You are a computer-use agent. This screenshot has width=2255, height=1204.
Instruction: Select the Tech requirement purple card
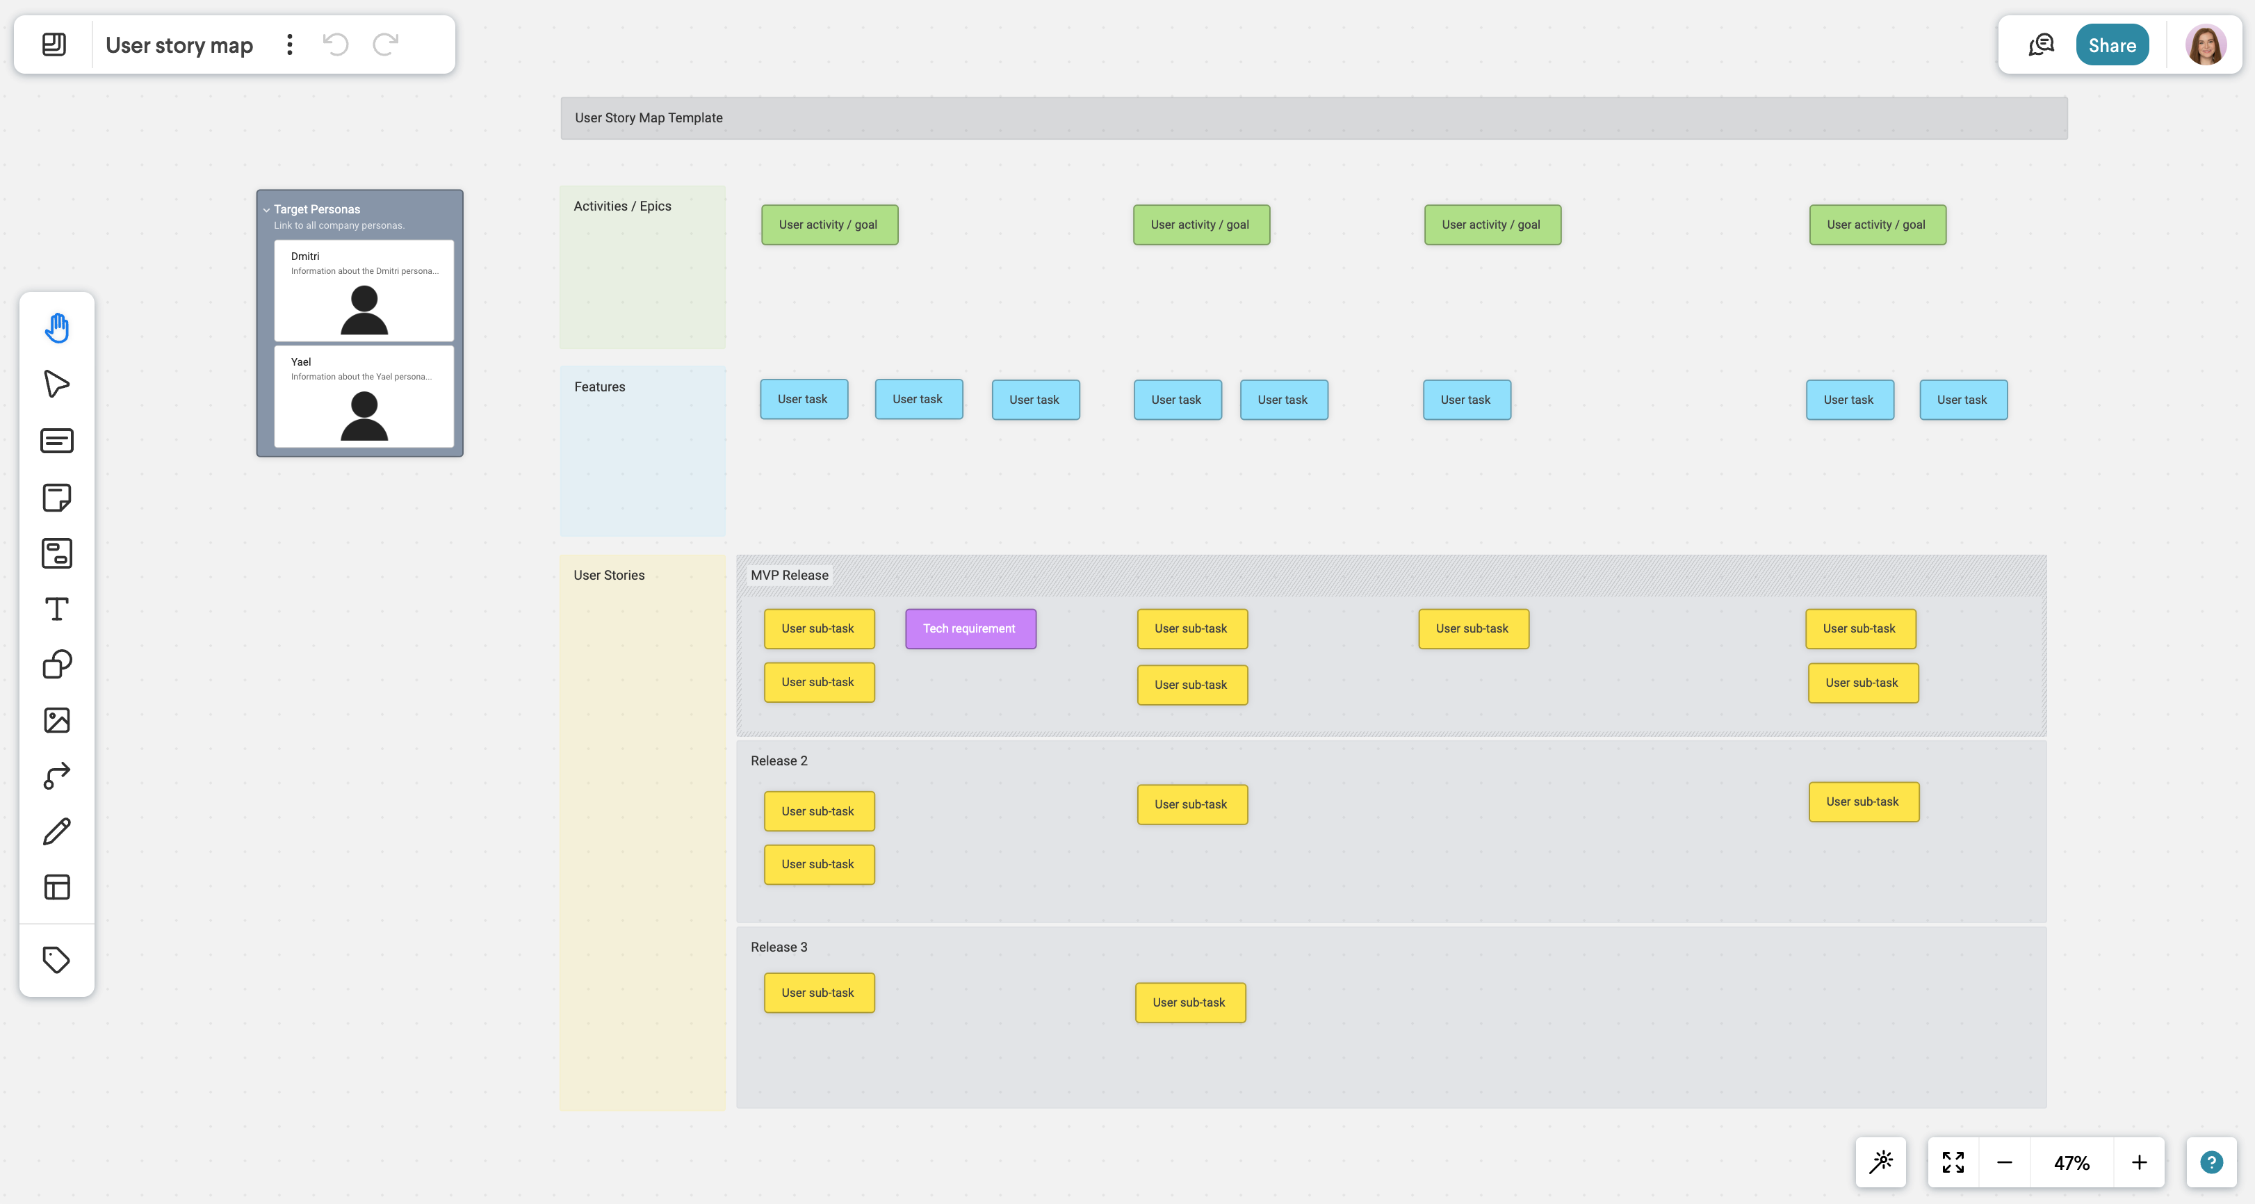click(970, 628)
